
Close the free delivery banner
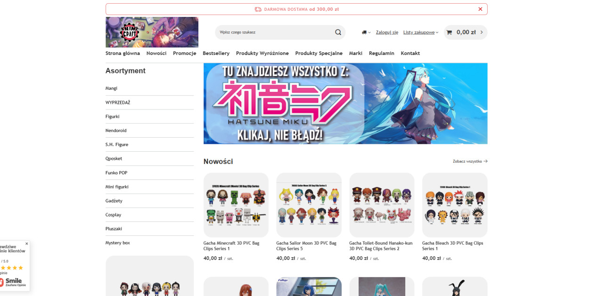[x=480, y=9]
